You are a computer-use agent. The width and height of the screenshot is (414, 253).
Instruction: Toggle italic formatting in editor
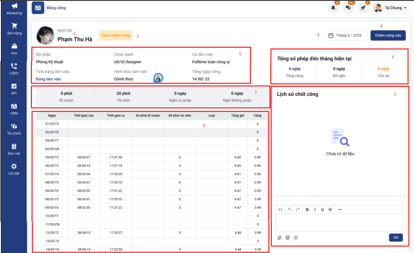point(315,209)
